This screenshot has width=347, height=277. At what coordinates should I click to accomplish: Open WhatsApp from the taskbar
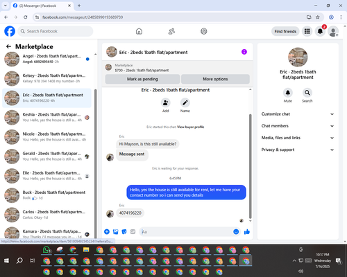[x=46, y=250]
